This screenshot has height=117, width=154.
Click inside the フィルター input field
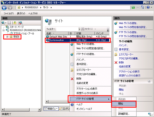tap(67, 29)
